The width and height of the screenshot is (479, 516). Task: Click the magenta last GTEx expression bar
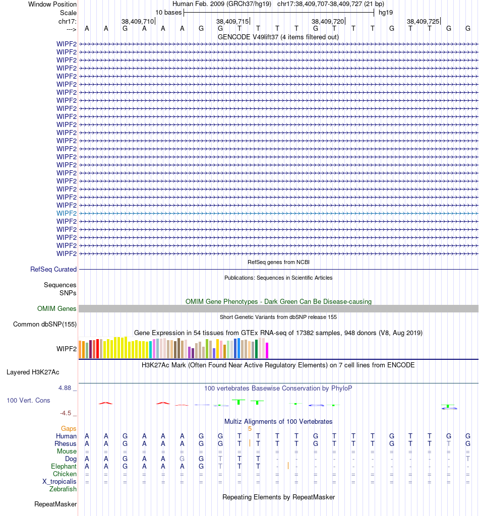[x=267, y=351]
